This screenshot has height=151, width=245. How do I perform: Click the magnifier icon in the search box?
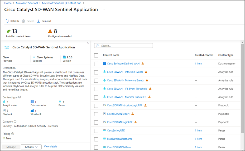coord(97,46)
